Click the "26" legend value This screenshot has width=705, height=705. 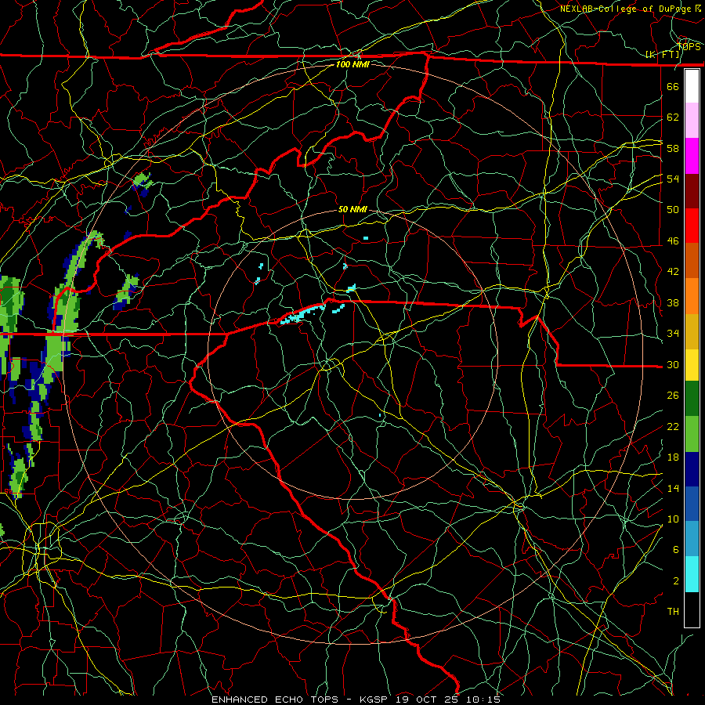click(673, 396)
